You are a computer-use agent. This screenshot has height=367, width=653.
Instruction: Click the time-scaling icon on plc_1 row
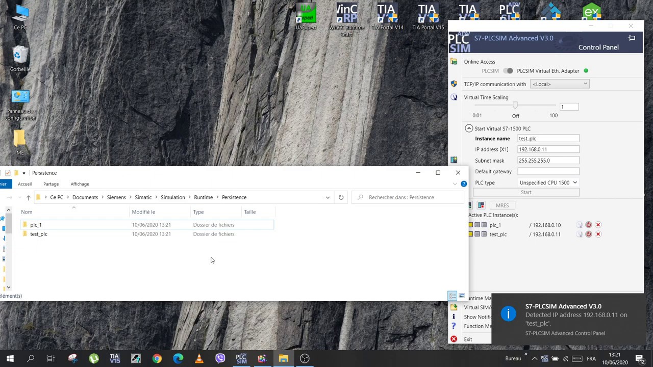(580, 225)
